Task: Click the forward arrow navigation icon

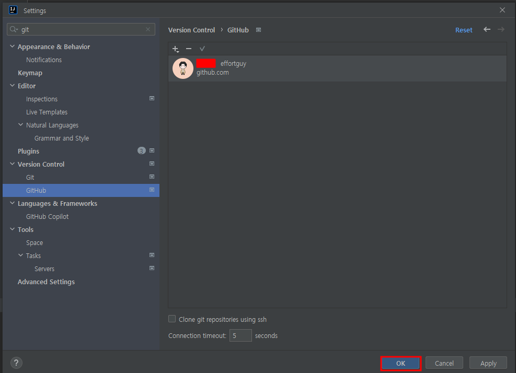Action: click(501, 30)
